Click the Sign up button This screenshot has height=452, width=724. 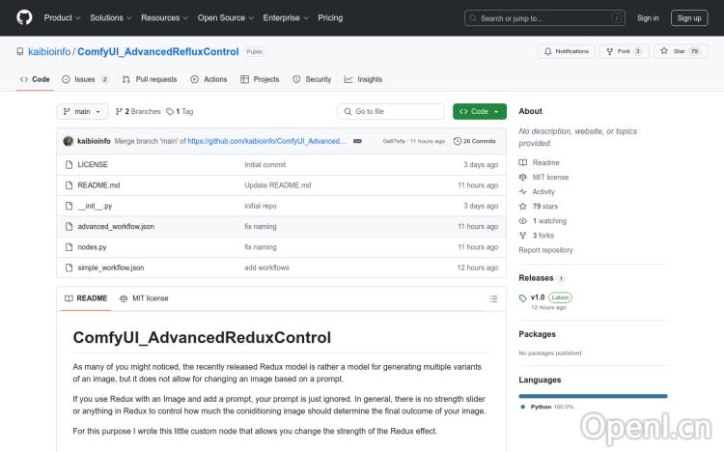688,17
